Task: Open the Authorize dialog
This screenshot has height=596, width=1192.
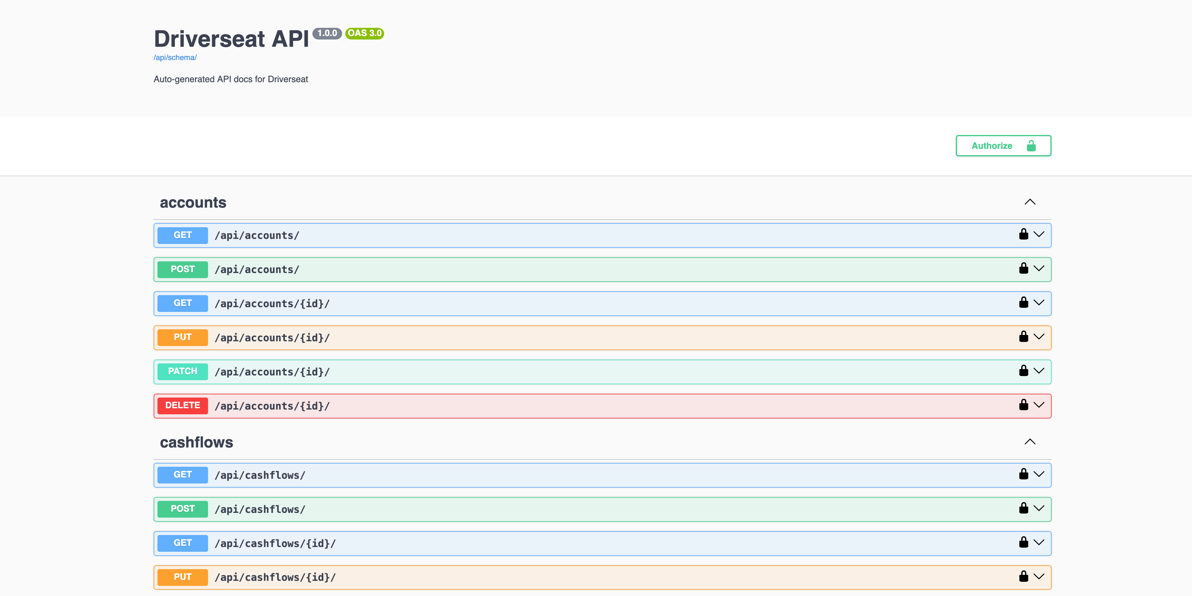Action: point(1003,146)
